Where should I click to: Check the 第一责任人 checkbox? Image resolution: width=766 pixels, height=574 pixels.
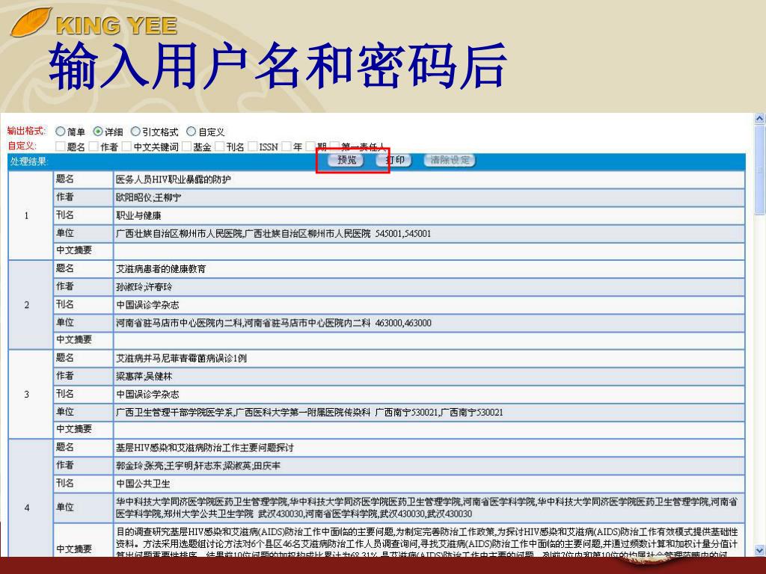pos(334,146)
